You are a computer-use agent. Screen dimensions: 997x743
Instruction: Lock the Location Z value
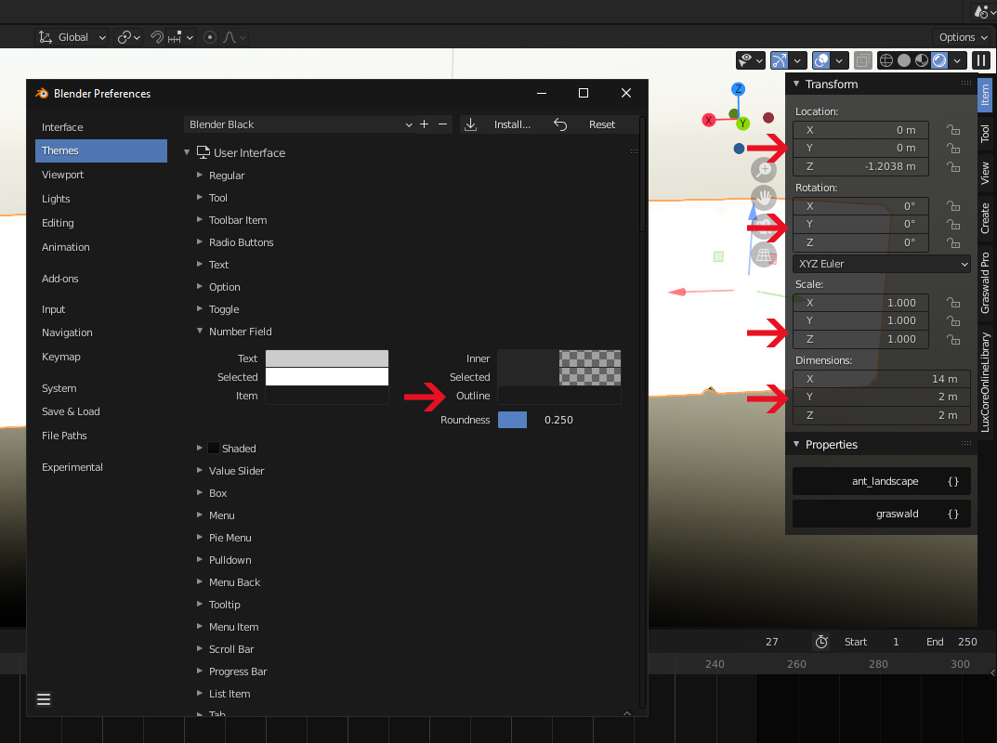pos(953,166)
